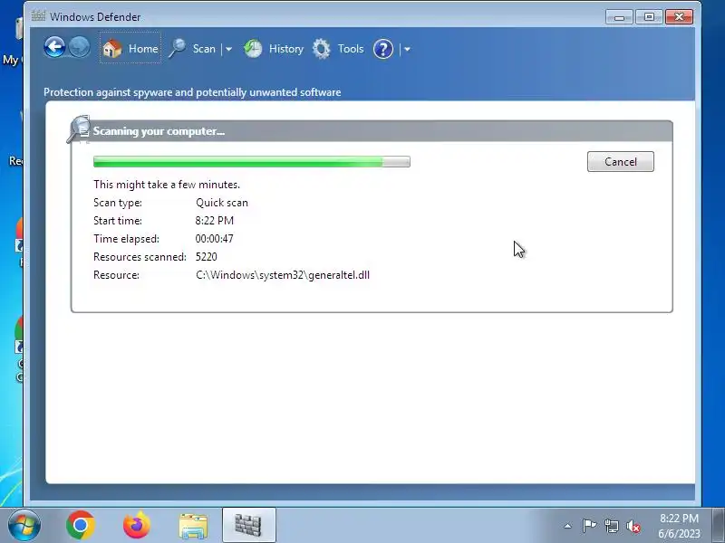Expand the Scan options dropdown arrow
Viewport: 725px width, 543px height.
[228, 49]
